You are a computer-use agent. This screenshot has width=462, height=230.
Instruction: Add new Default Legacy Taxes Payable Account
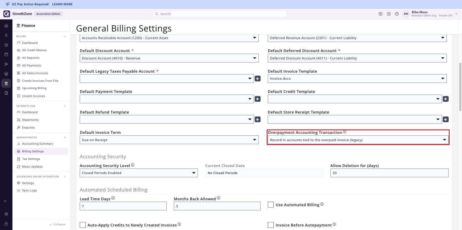point(258,79)
